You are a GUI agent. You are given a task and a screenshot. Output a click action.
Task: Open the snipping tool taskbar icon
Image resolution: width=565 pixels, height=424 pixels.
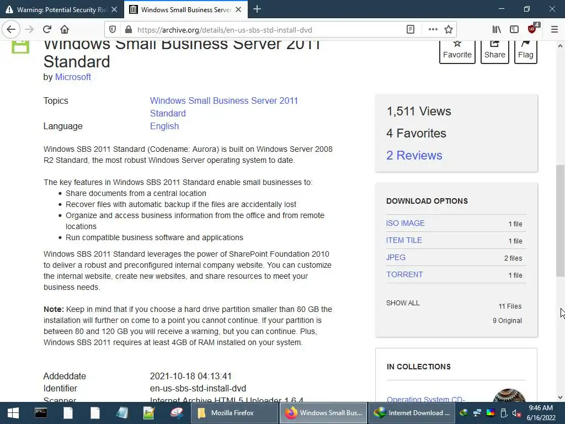coord(177,413)
